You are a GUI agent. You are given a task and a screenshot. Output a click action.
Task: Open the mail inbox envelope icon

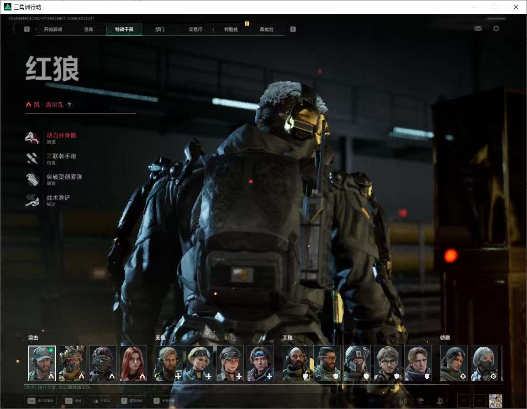478,29
